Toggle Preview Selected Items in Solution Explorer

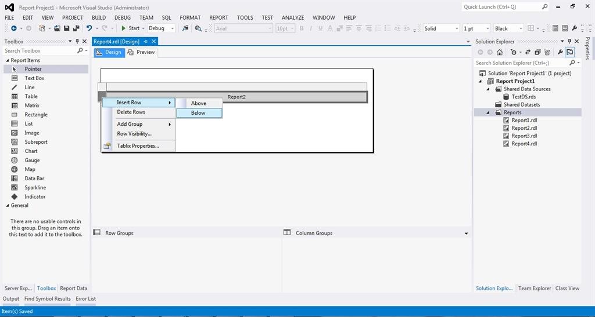(569, 52)
